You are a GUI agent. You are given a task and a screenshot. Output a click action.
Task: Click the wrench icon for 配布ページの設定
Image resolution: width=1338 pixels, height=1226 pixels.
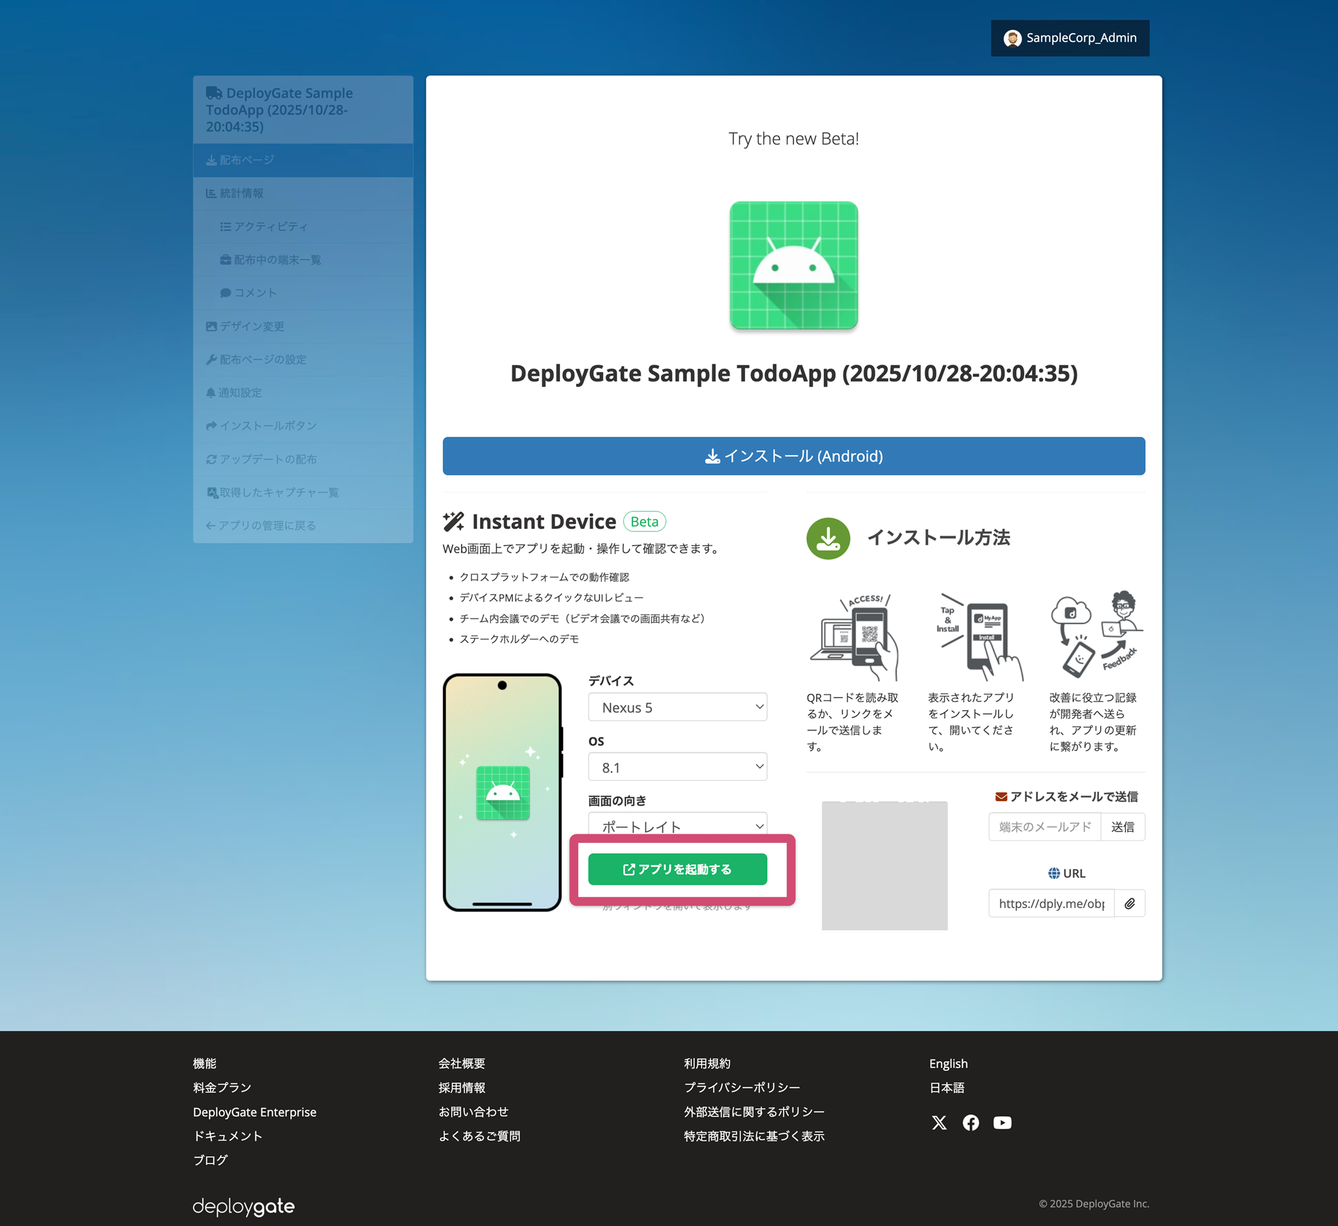[210, 359]
